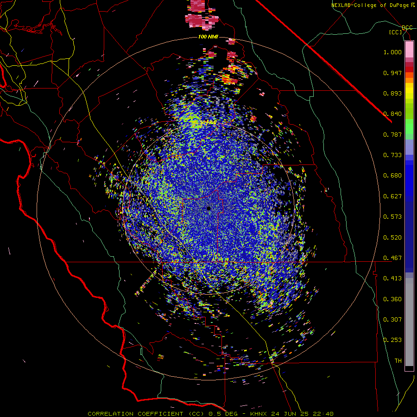Click the 0.573 colorbar value label

(x=392, y=217)
